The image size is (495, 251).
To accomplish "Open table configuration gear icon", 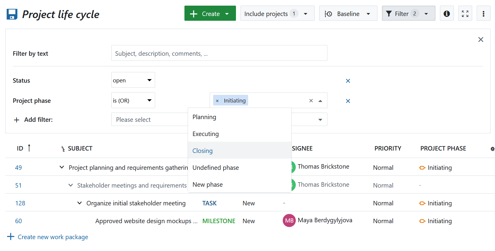I will 492,149.
